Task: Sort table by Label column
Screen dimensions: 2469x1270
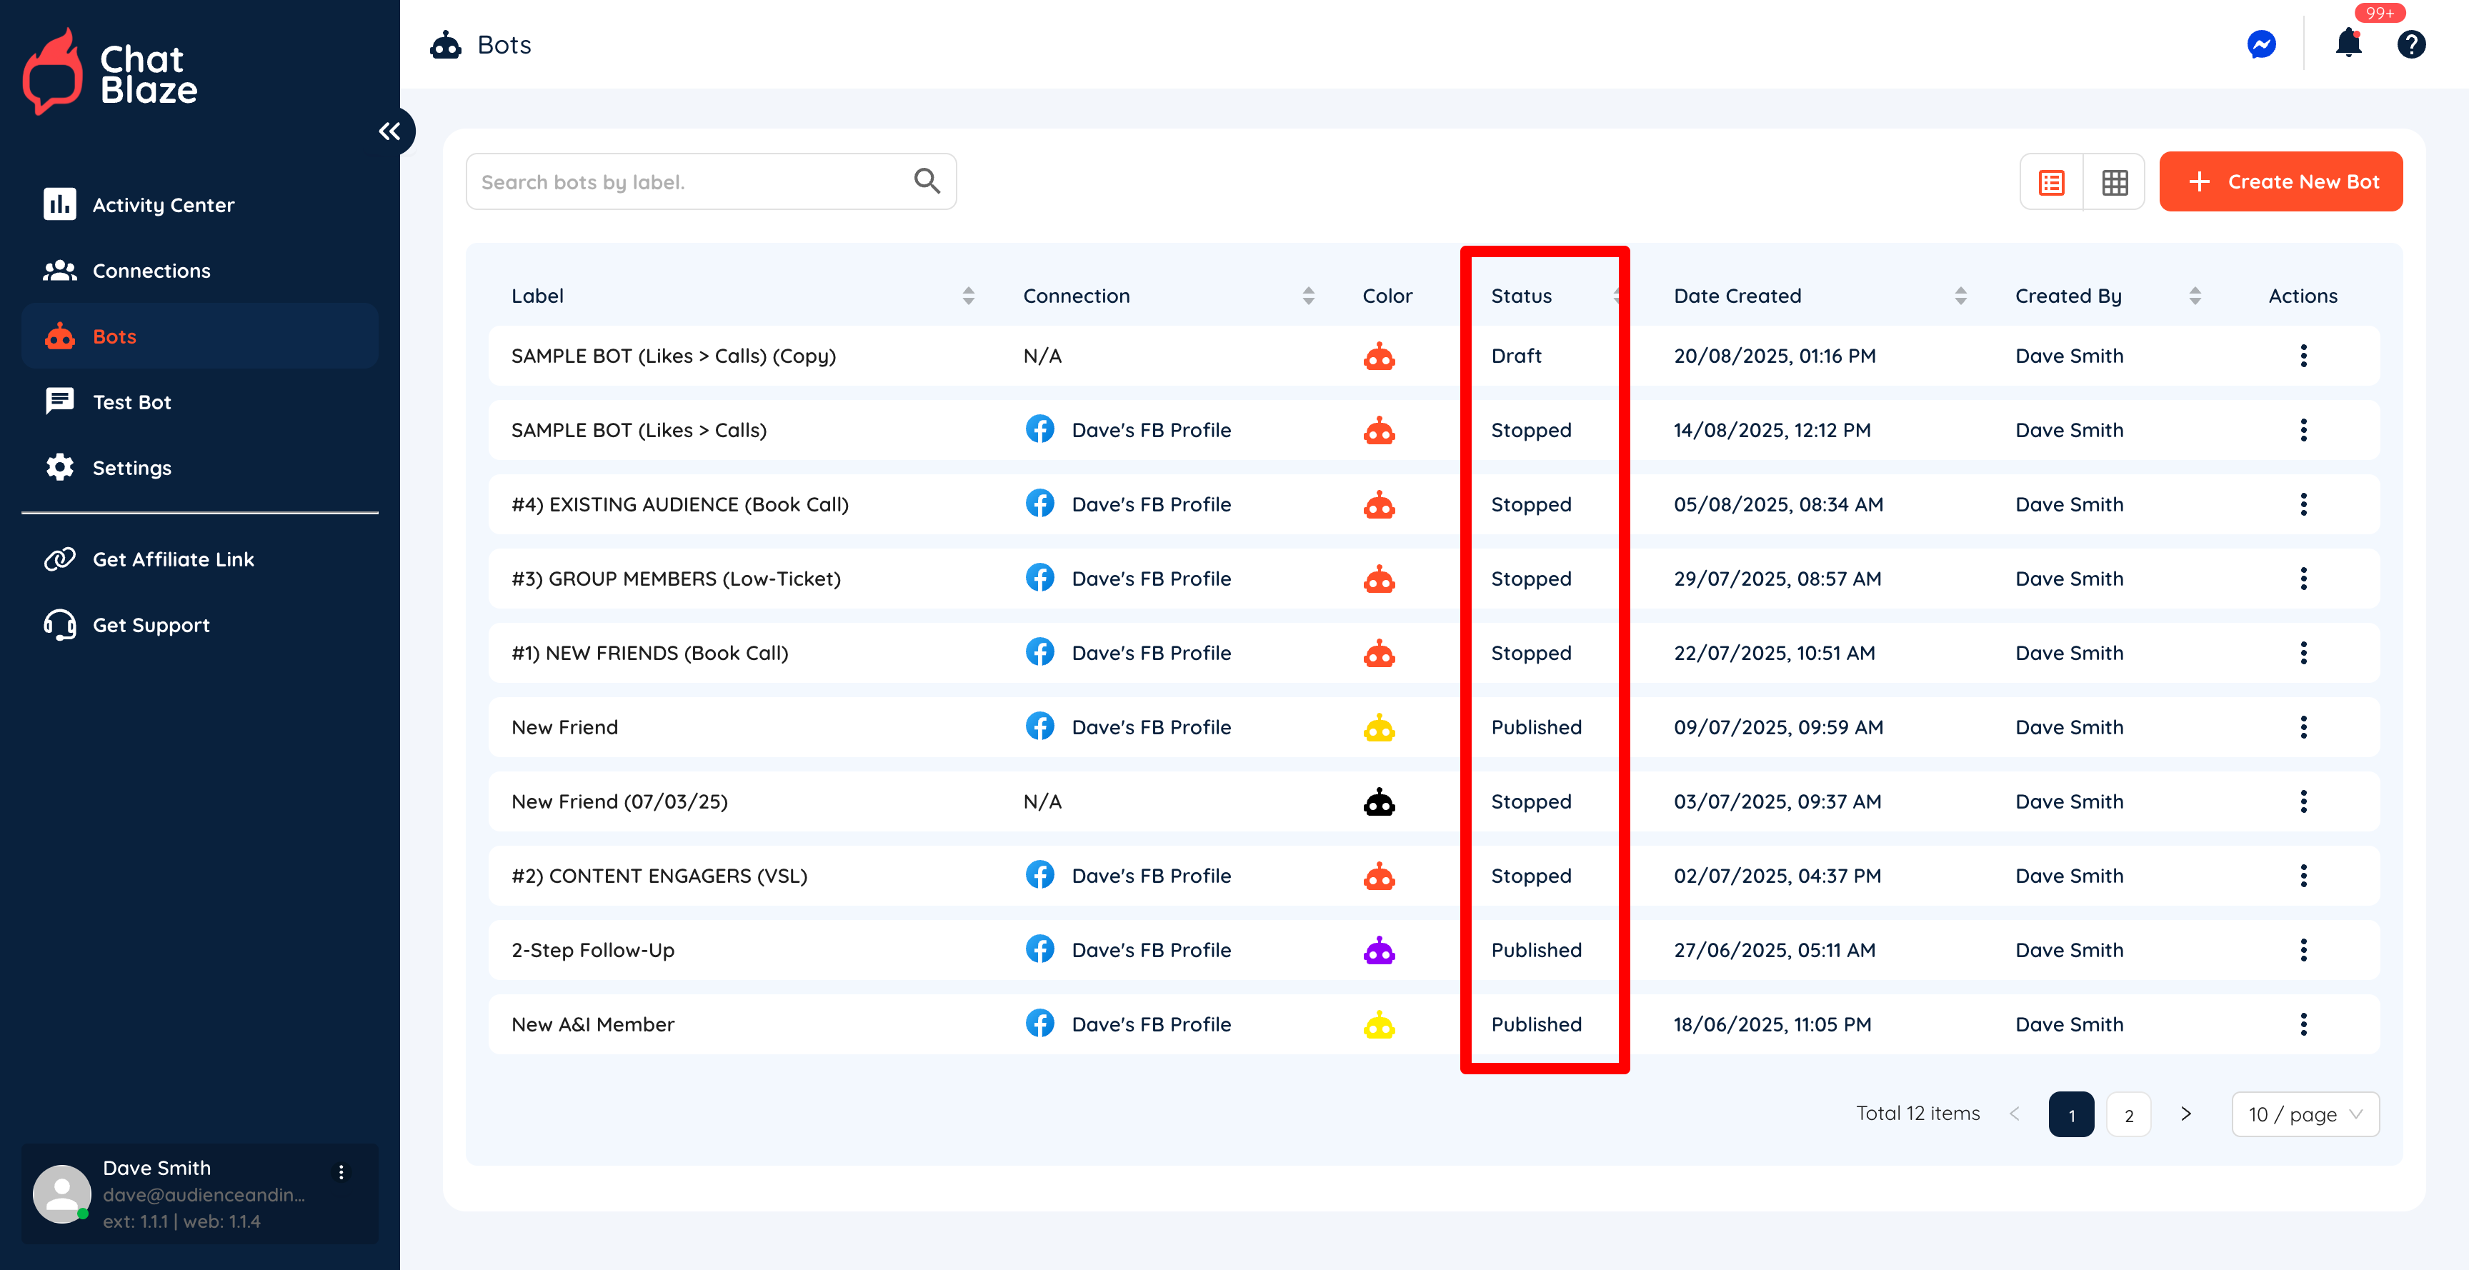Action: pos(968,296)
